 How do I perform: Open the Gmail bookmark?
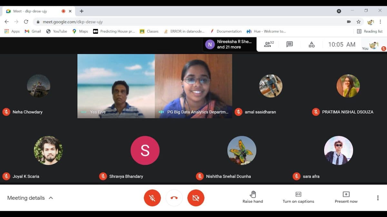tap(33, 31)
